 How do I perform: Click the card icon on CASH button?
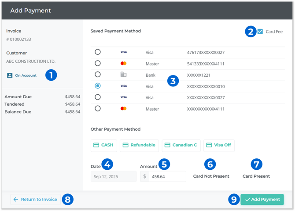click(x=96, y=145)
